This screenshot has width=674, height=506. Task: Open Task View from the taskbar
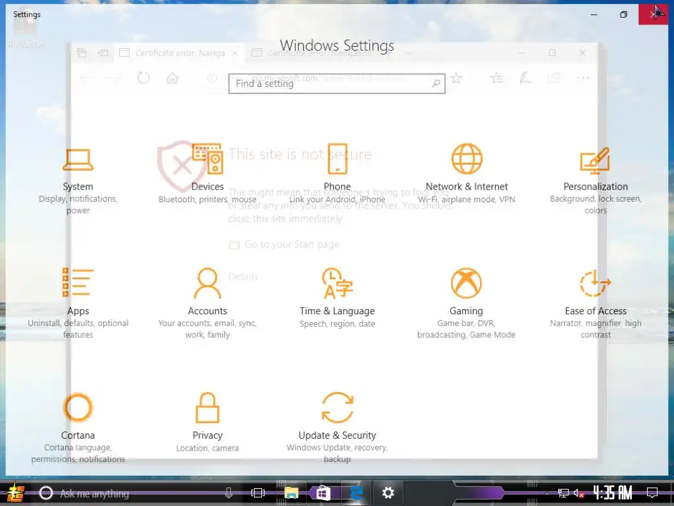tap(258, 493)
